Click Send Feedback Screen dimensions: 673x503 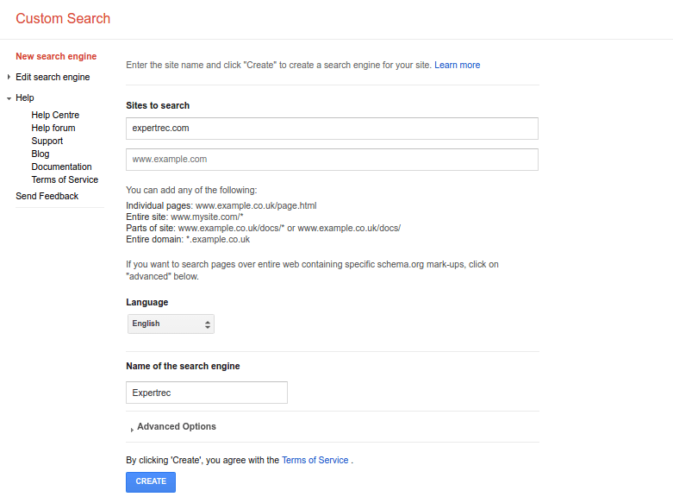pos(47,196)
